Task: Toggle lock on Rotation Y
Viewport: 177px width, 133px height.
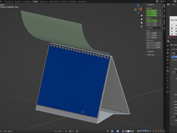Action: 160,23
